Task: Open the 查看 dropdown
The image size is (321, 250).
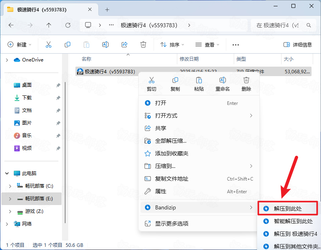Action: pyautogui.click(x=207, y=45)
